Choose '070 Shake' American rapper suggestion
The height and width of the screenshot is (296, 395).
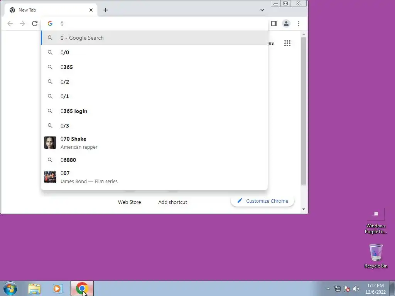point(154,143)
